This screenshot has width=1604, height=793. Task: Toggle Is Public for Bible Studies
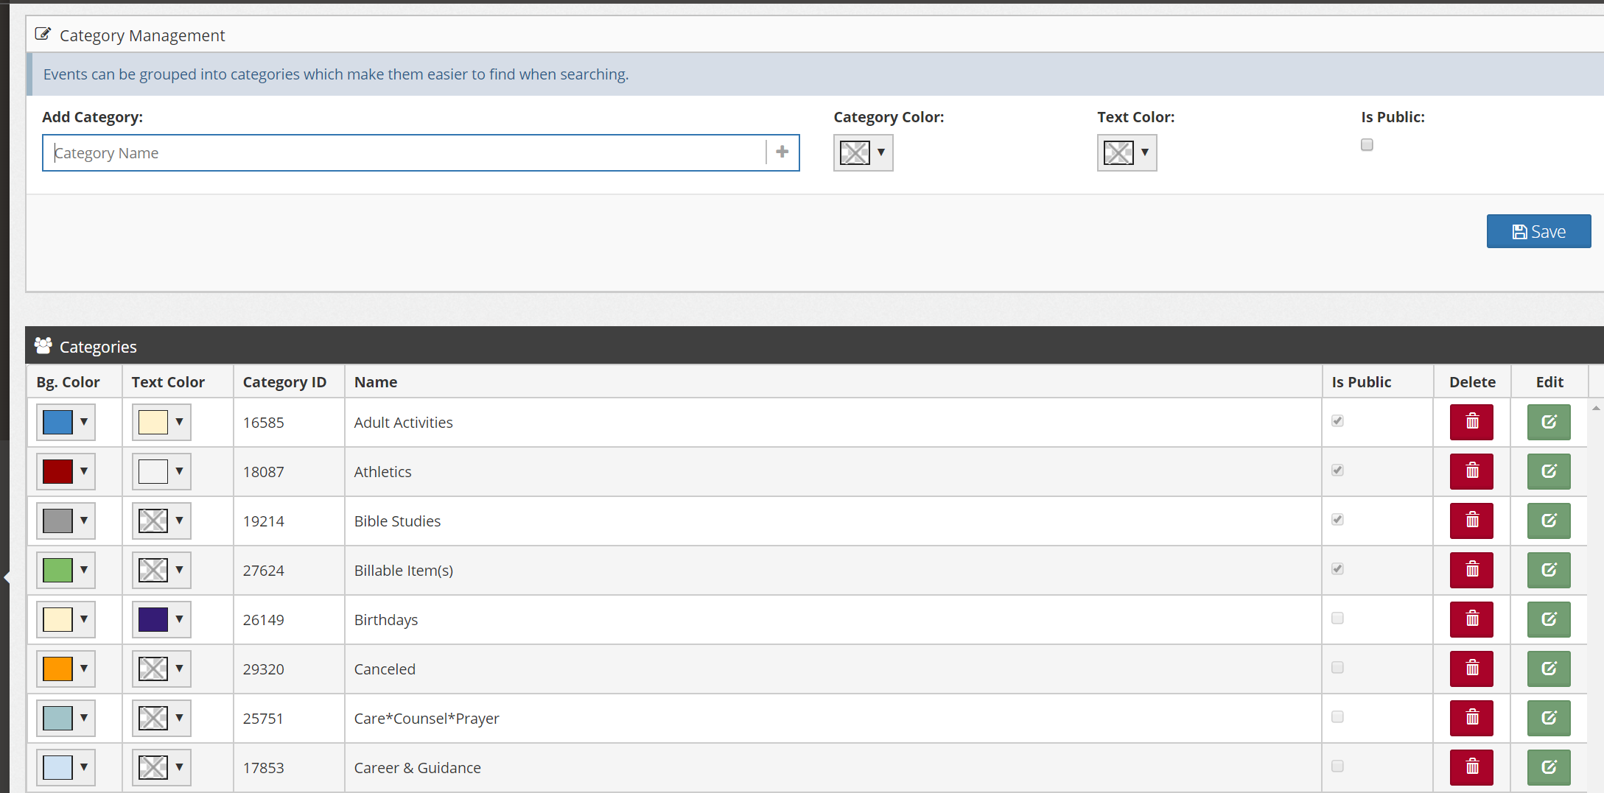1337,520
